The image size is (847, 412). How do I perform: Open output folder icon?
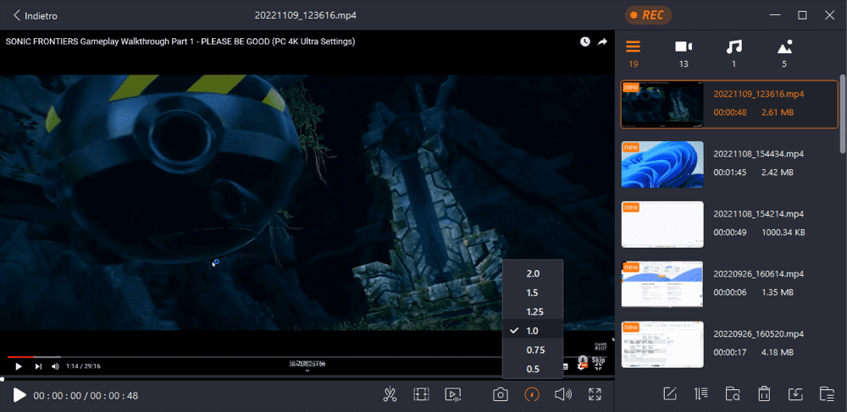coord(827,394)
